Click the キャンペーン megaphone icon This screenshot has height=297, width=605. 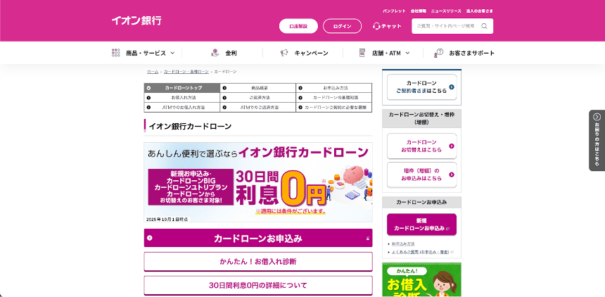coord(284,53)
